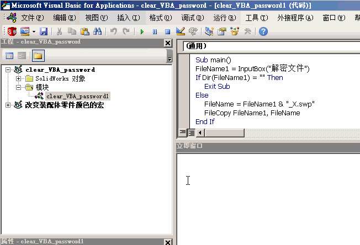Toggle Design Mode icon

pos(180,31)
